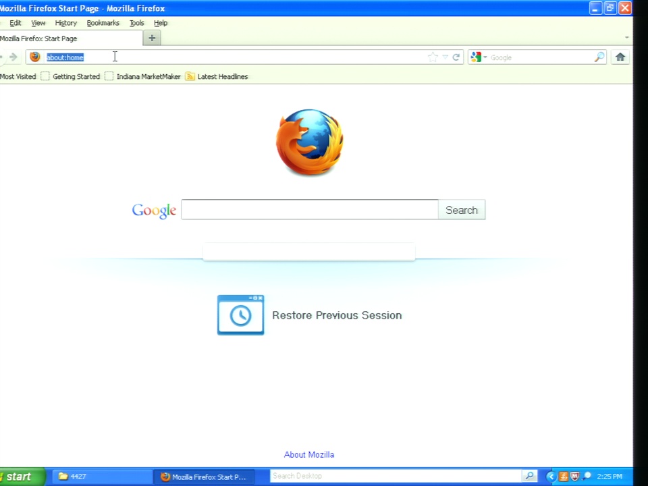This screenshot has height=486, width=648.
Task: Click the Latest Headlines RSS feed icon
Action: tap(190, 76)
